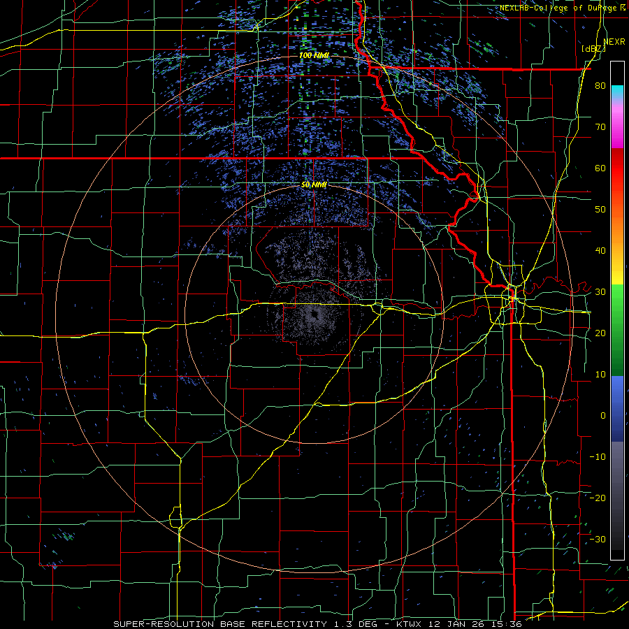Click the 60 value on dBZ scale
Screen dimensions: 629x629
pyautogui.click(x=600, y=168)
